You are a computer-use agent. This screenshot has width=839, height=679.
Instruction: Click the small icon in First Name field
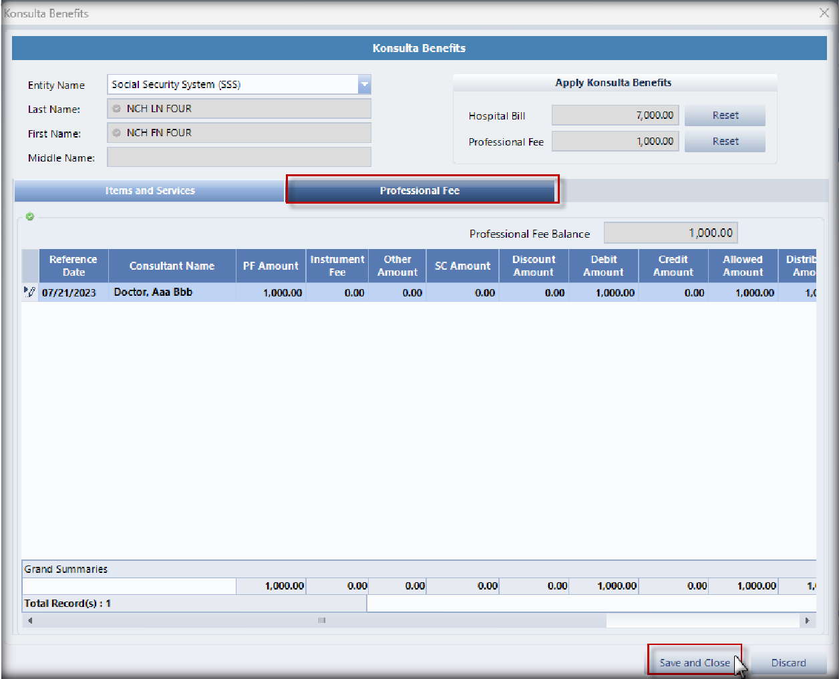pos(117,133)
